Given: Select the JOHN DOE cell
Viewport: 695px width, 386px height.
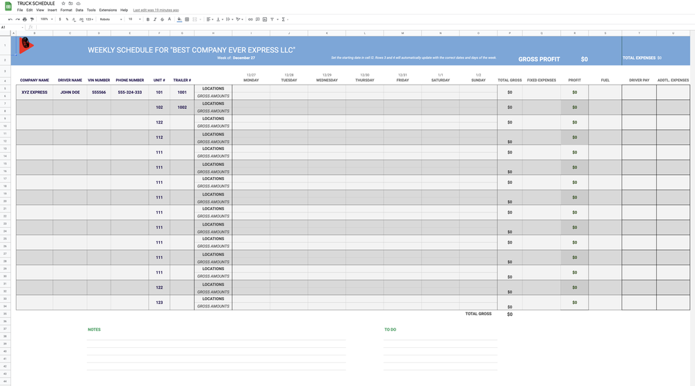Looking at the screenshot, I should (x=70, y=92).
